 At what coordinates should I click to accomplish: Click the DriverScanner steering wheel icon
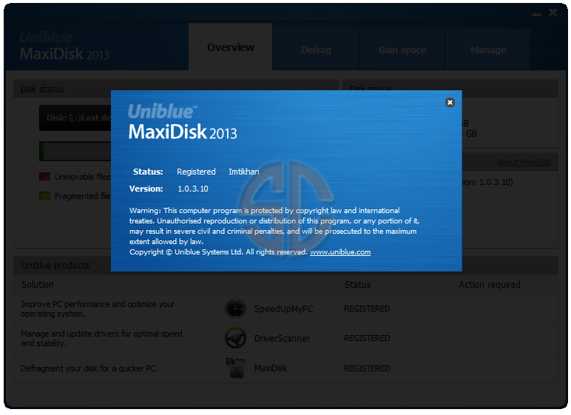(235, 338)
